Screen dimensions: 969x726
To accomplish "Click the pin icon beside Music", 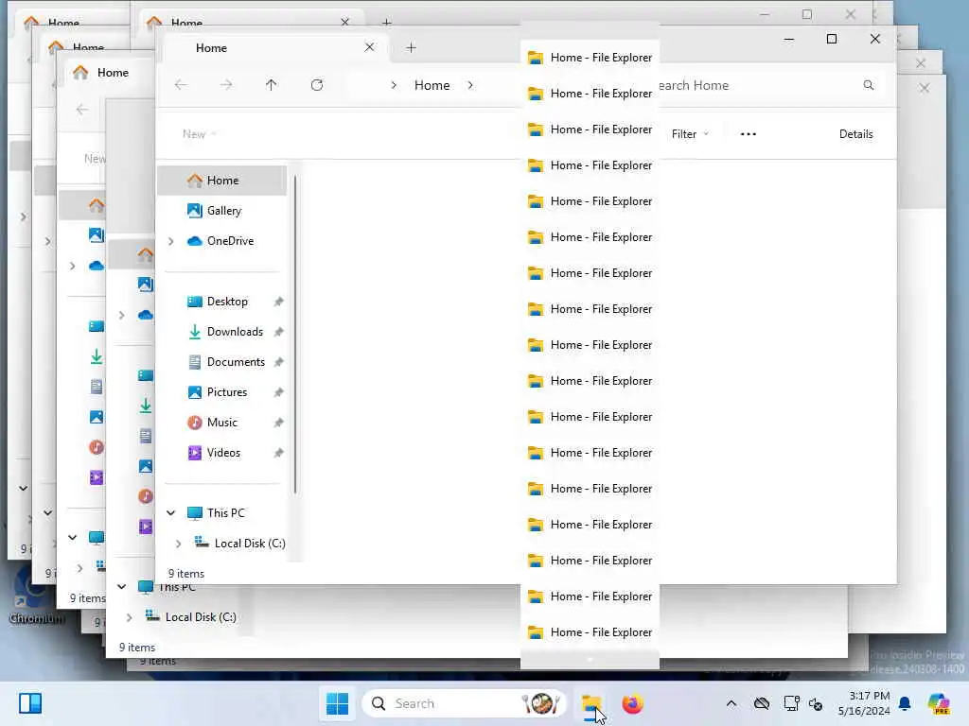I will [x=279, y=423].
